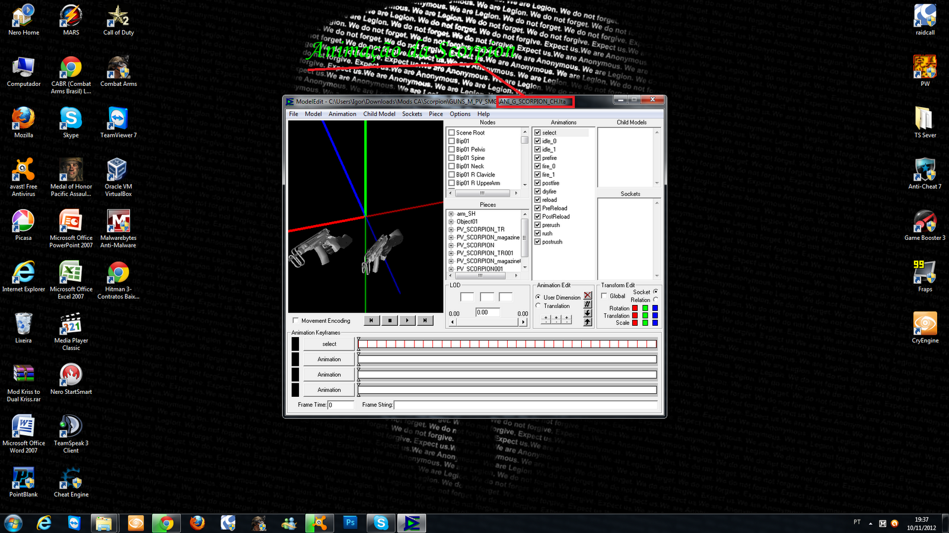
Task: Expand the PV_SCORPION_TR001 piece node
Action: point(451,253)
